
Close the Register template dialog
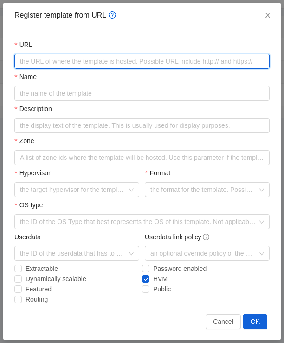tap(268, 15)
